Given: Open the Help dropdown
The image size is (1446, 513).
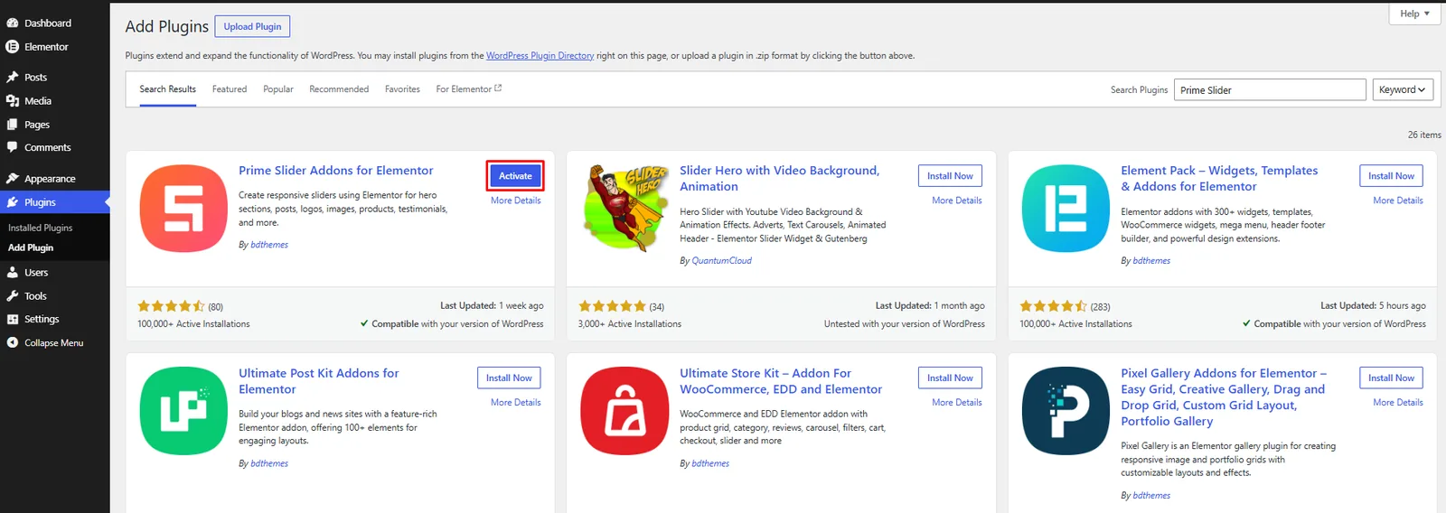Looking at the screenshot, I should pyautogui.click(x=1414, y=14).
